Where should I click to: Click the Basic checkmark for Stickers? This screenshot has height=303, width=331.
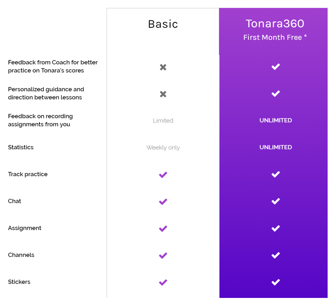[163, 282]
